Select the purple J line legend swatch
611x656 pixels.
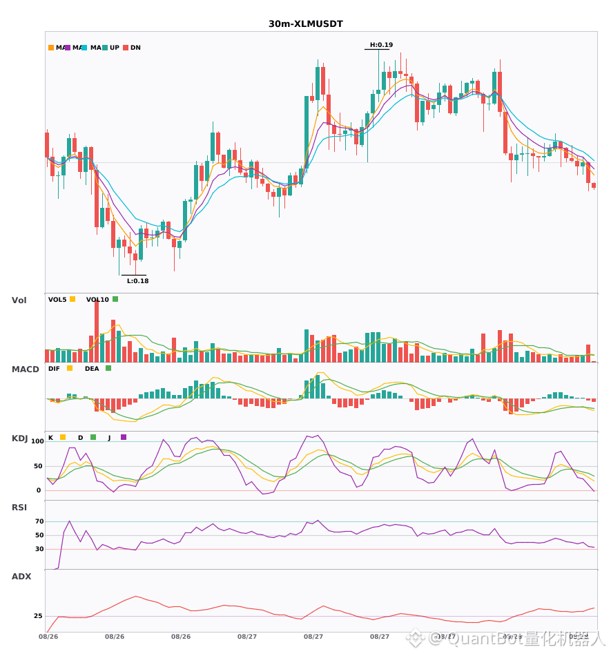pos(124,437)
